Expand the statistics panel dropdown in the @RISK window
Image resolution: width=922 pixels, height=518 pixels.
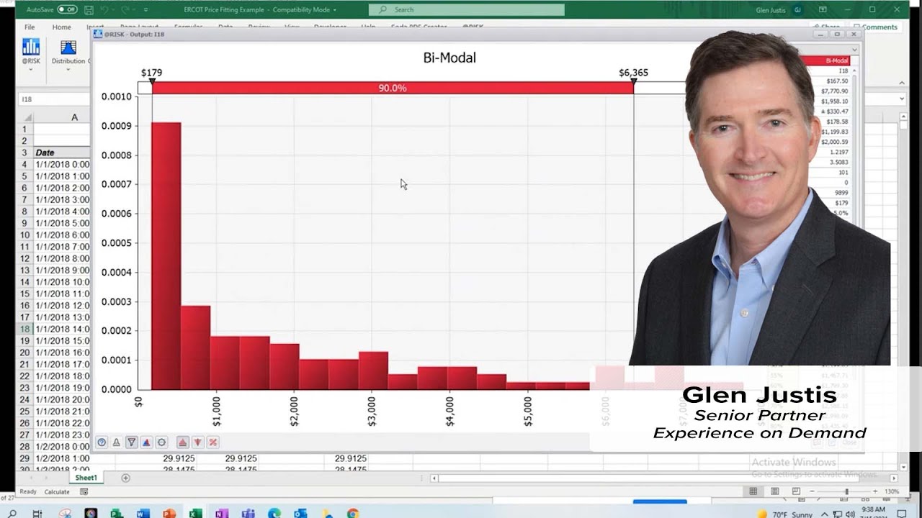[x=855, y=50]
